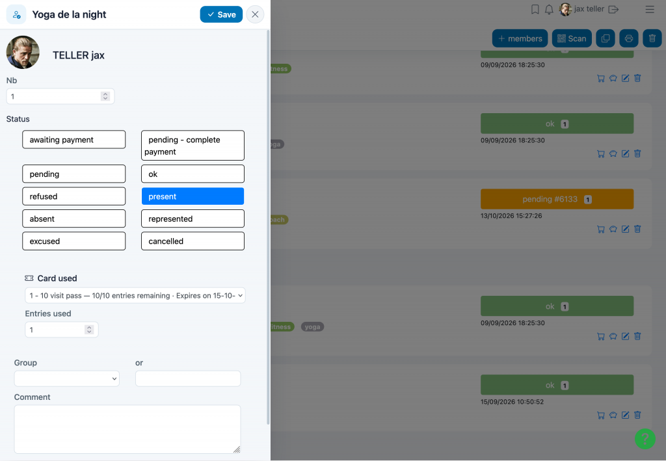Click the bookmark icon in the top bar

coord(535,9)
